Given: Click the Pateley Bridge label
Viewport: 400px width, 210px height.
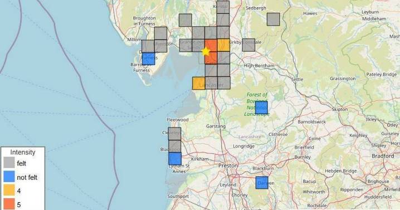Looking at the screenshot, I should click(382, 75).
